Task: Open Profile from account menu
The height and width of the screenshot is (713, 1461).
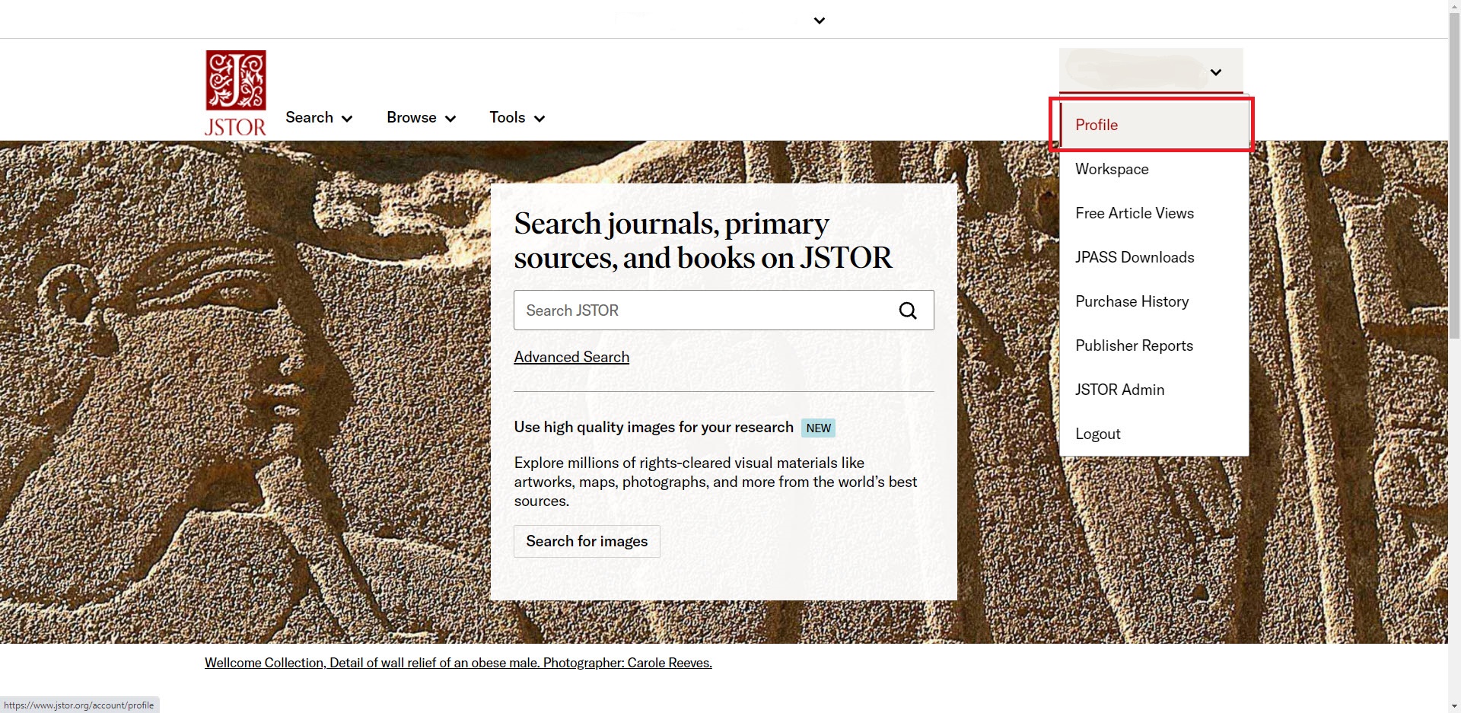Action: click(x=1154, y=125)
